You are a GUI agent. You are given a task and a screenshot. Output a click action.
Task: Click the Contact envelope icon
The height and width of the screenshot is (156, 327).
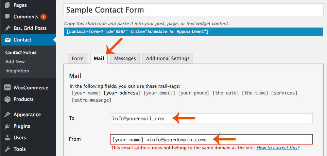(x=7, y=40)
